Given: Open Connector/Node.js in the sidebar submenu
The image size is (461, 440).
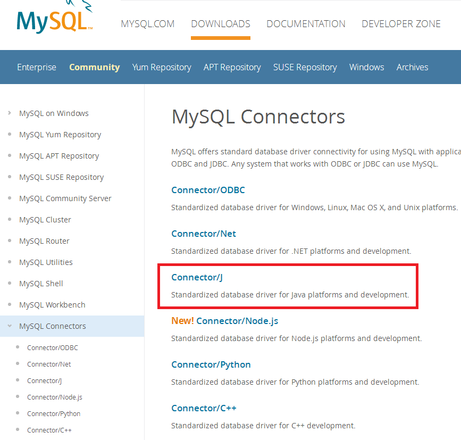Looking at the screenshot, I should pyautogui.click(x=54, y=397).
